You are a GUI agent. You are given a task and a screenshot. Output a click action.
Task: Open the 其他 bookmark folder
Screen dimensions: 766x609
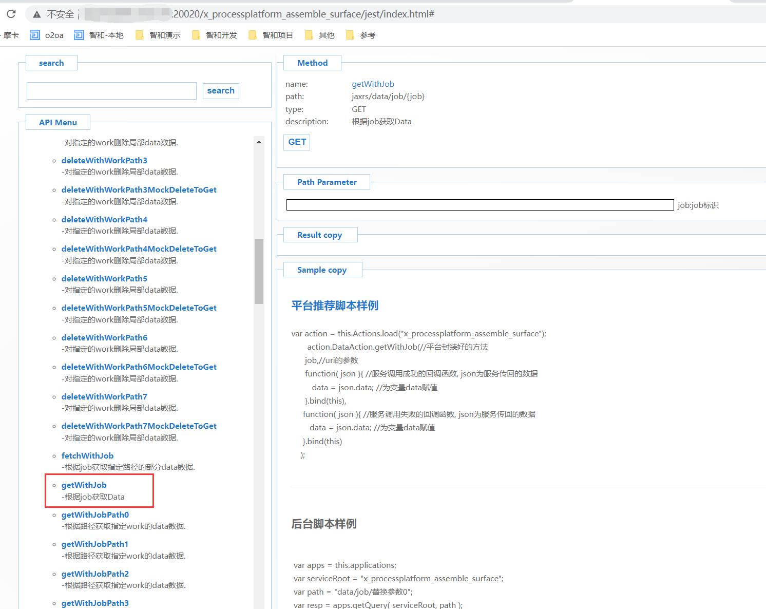320,35
